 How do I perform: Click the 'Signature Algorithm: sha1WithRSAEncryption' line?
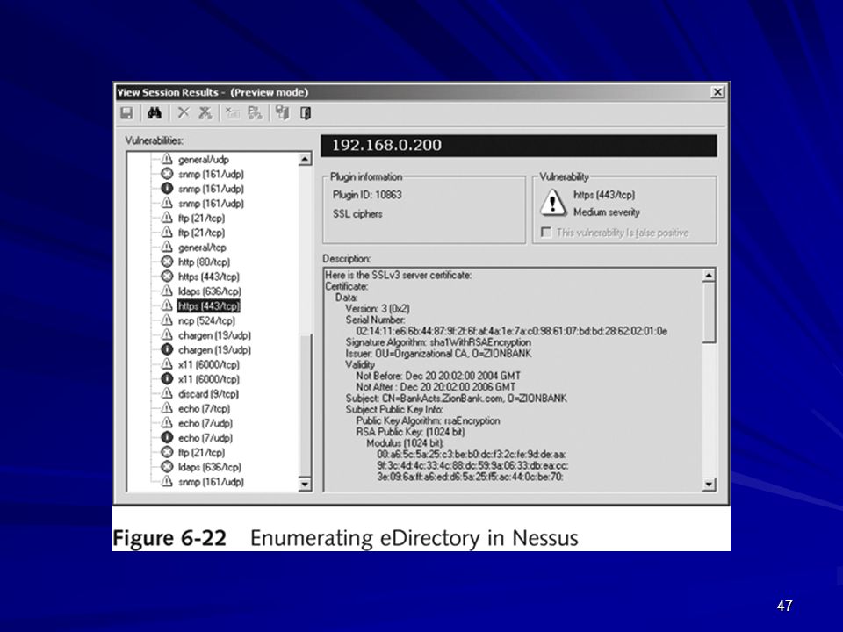tap(438, 342)
